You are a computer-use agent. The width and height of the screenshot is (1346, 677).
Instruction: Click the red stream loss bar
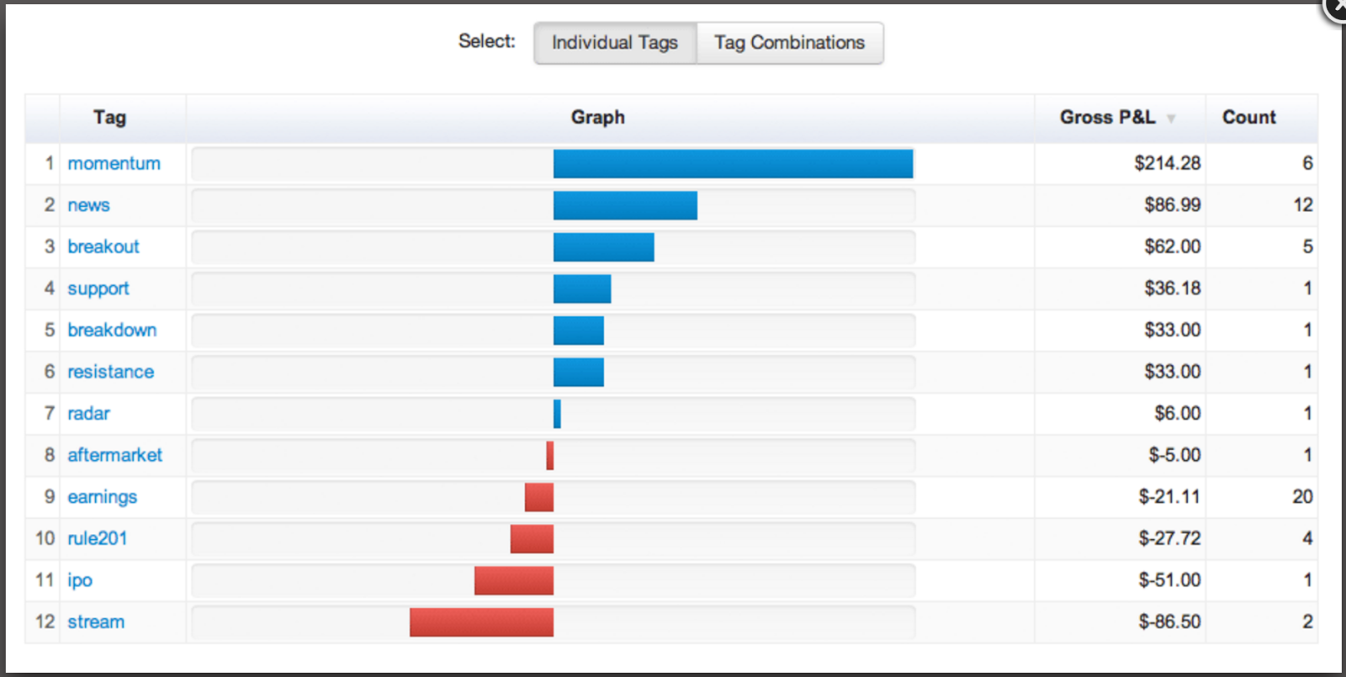[481, 622]
